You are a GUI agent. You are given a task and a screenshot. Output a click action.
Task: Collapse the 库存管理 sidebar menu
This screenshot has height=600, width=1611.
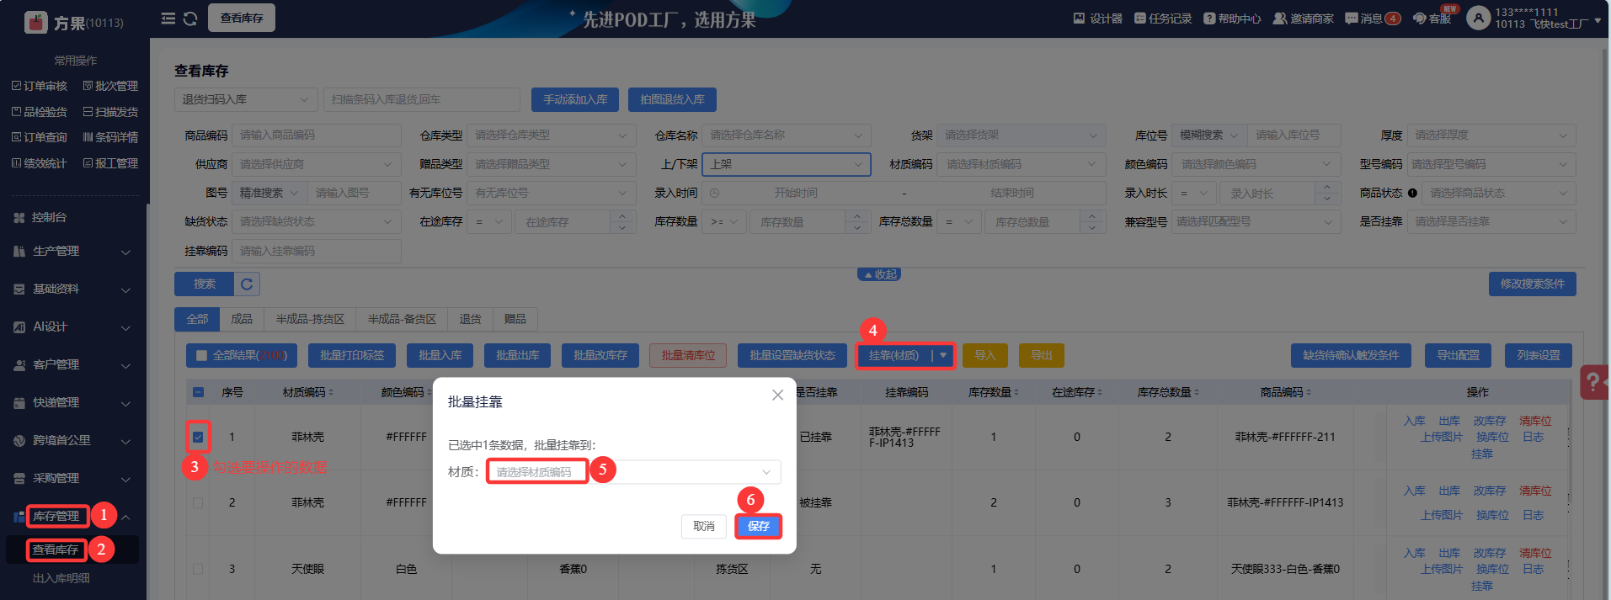74,517
